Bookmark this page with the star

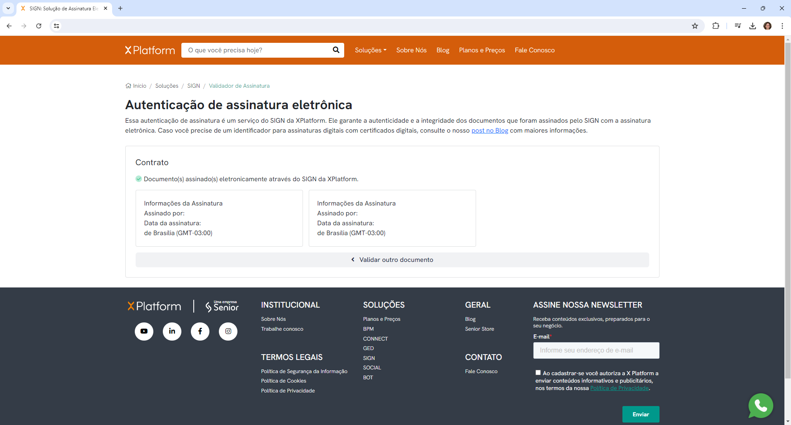point(695,26)
